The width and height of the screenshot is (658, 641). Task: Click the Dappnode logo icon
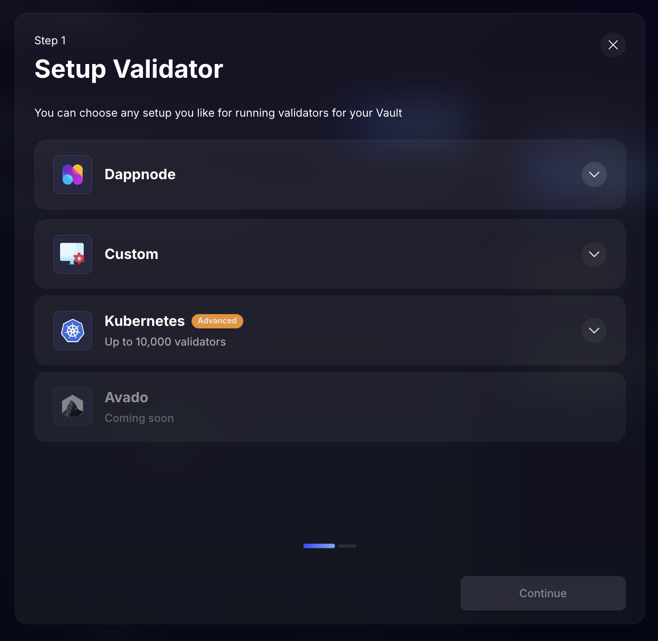[x=72, y=175]
